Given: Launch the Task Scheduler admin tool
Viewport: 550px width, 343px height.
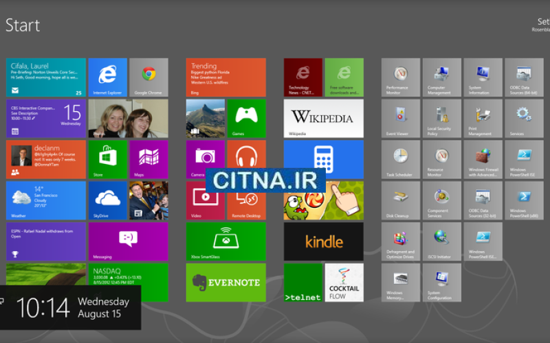Looking at the screenshot, I should (400, 159).
